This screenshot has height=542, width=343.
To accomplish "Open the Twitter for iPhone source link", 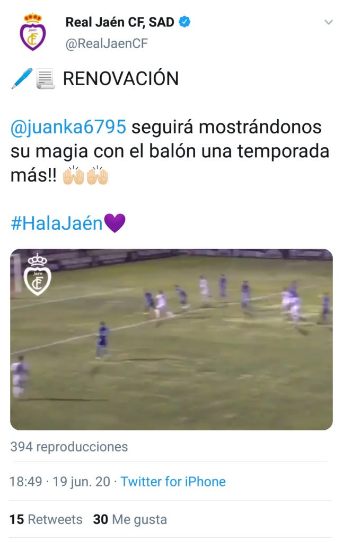I will pyautogui.click(x=173, y=482).
